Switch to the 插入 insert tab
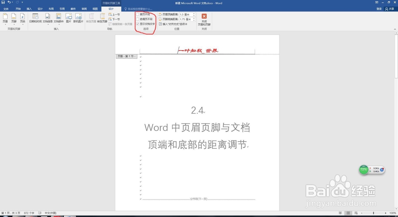The width and height of the screenshot is (398, 217). point(29,9)
